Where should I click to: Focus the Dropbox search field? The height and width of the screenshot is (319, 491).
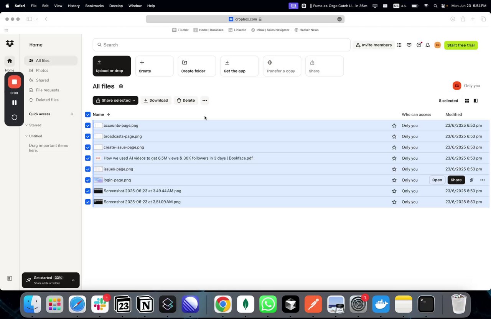pyautogui.click(x=221, y=45)
